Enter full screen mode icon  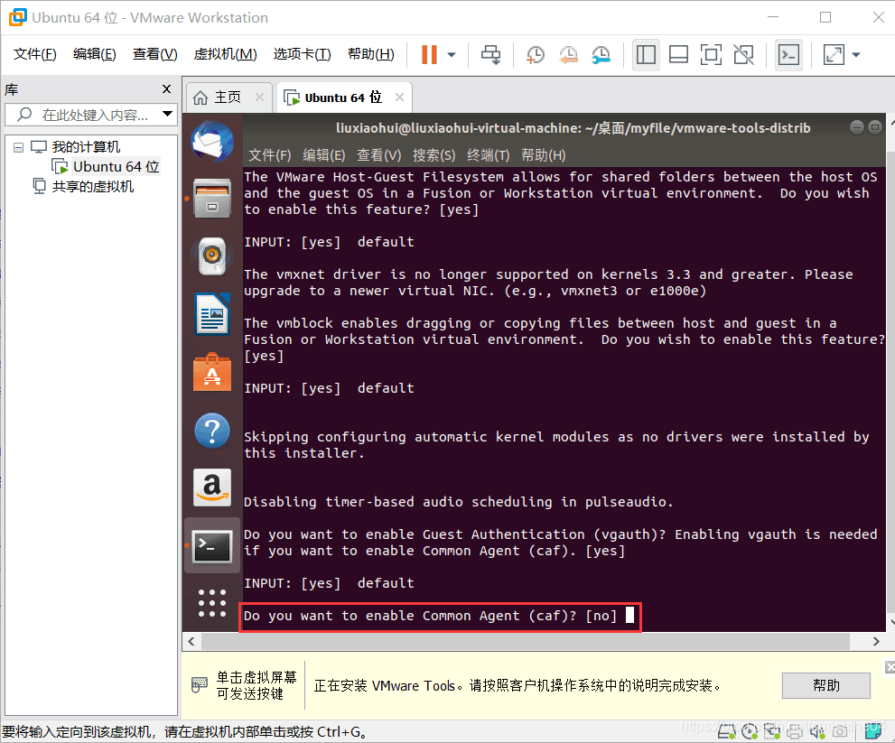pos(711,55)
